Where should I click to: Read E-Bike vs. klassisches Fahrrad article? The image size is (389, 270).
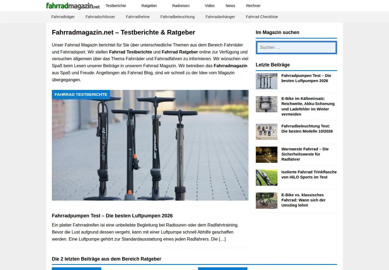tap(303, 200)
